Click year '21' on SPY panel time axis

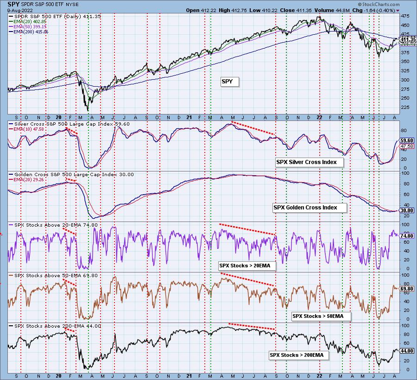pyautogui.click(x=189, y=117)
